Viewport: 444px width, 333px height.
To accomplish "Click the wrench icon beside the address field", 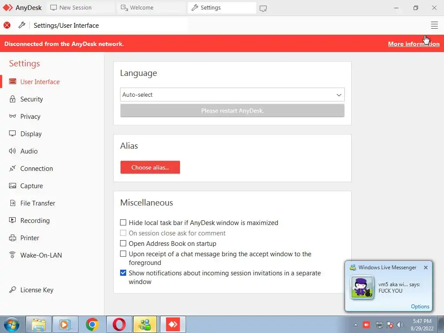I will (x=22, y=25).
